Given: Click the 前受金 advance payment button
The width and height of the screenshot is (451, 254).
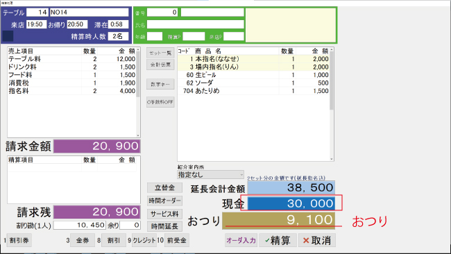Looking at the screenshot, I should (177, 241).
